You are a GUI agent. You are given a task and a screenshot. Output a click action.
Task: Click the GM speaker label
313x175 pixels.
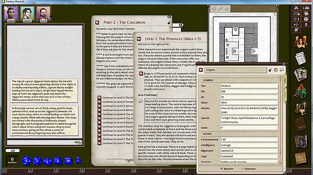pyautogui.click(x=12, y=151)
